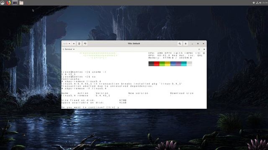Click the 'CPU: AMD EPYC' info line
The image size is (268, 150).
click(x=177, y=53)
